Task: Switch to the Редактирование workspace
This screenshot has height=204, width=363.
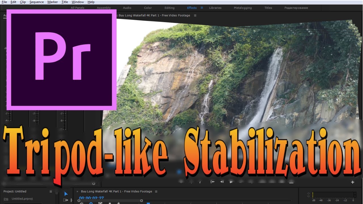Action: (x=296, y=8)
